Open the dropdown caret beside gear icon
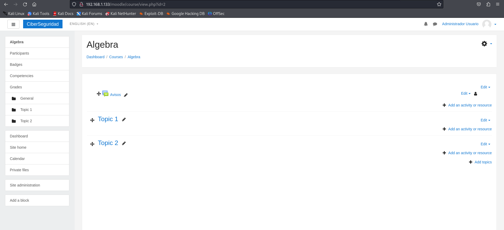 point(491,44)
